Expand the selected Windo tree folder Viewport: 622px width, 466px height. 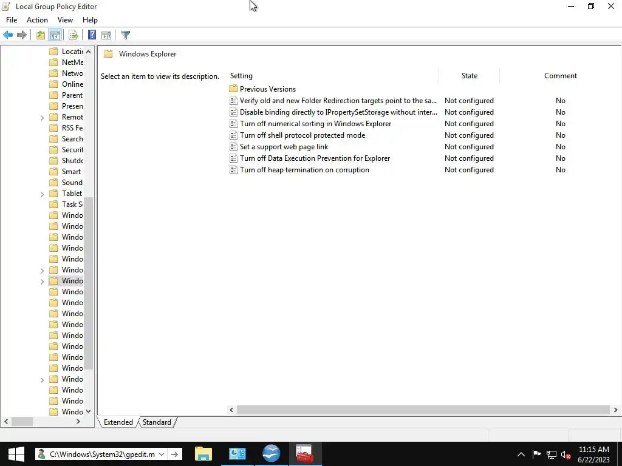[42, 282]
